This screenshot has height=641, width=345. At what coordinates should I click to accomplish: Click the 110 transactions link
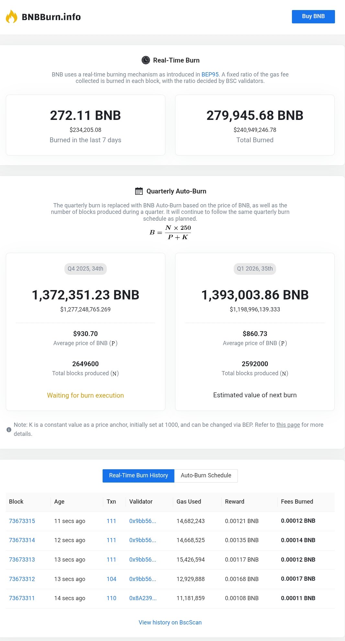click(x=111, y=598)
